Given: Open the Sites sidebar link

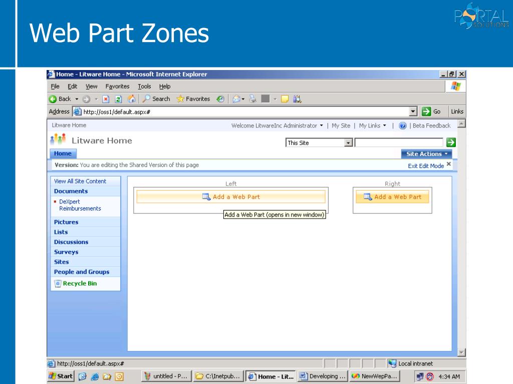Looking at the screenshot, I should pyautogui.click(x=61, y=262).
